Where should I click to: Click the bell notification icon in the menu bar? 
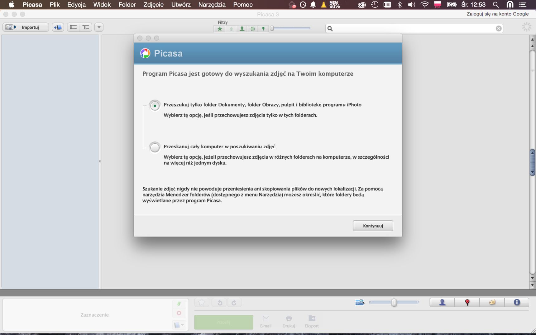[313, 5]
